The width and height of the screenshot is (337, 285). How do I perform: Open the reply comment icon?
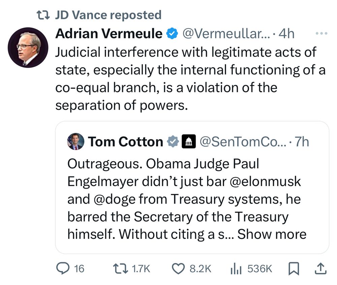[63, 269]
